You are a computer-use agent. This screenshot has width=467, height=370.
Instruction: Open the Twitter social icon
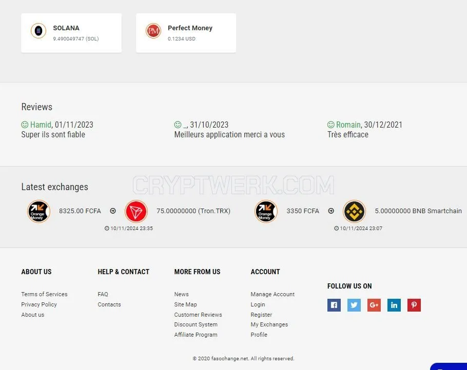(x=354, y=305)
